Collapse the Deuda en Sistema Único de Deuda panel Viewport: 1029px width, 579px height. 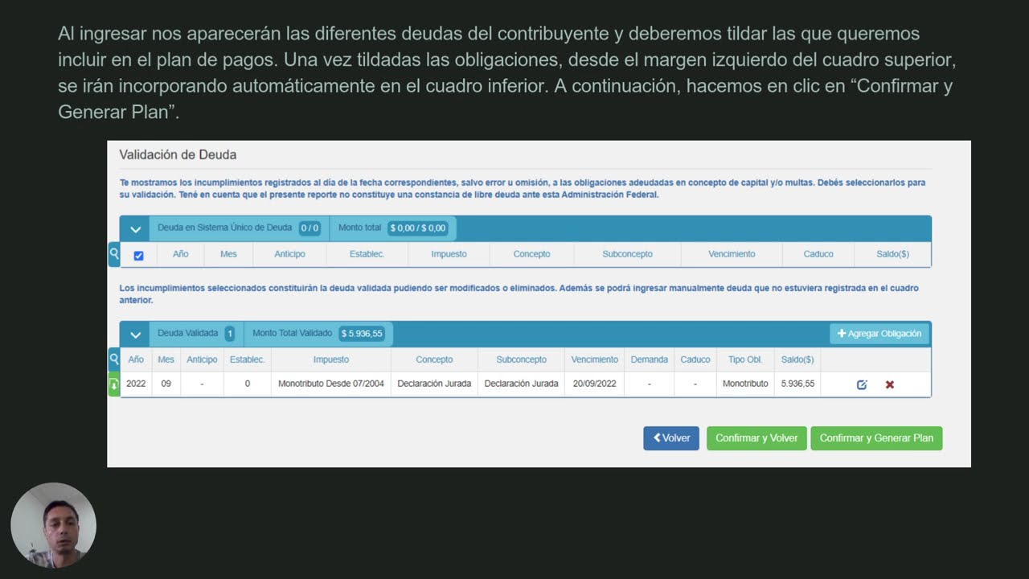(x=135, y=229)
